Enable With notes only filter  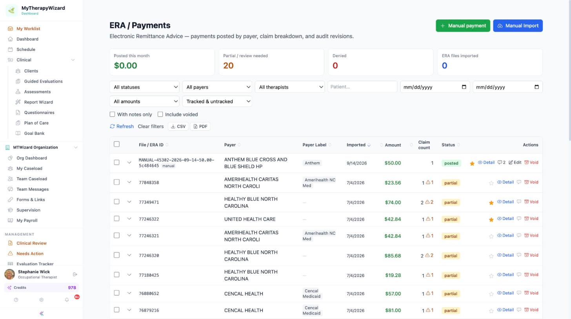112,114
